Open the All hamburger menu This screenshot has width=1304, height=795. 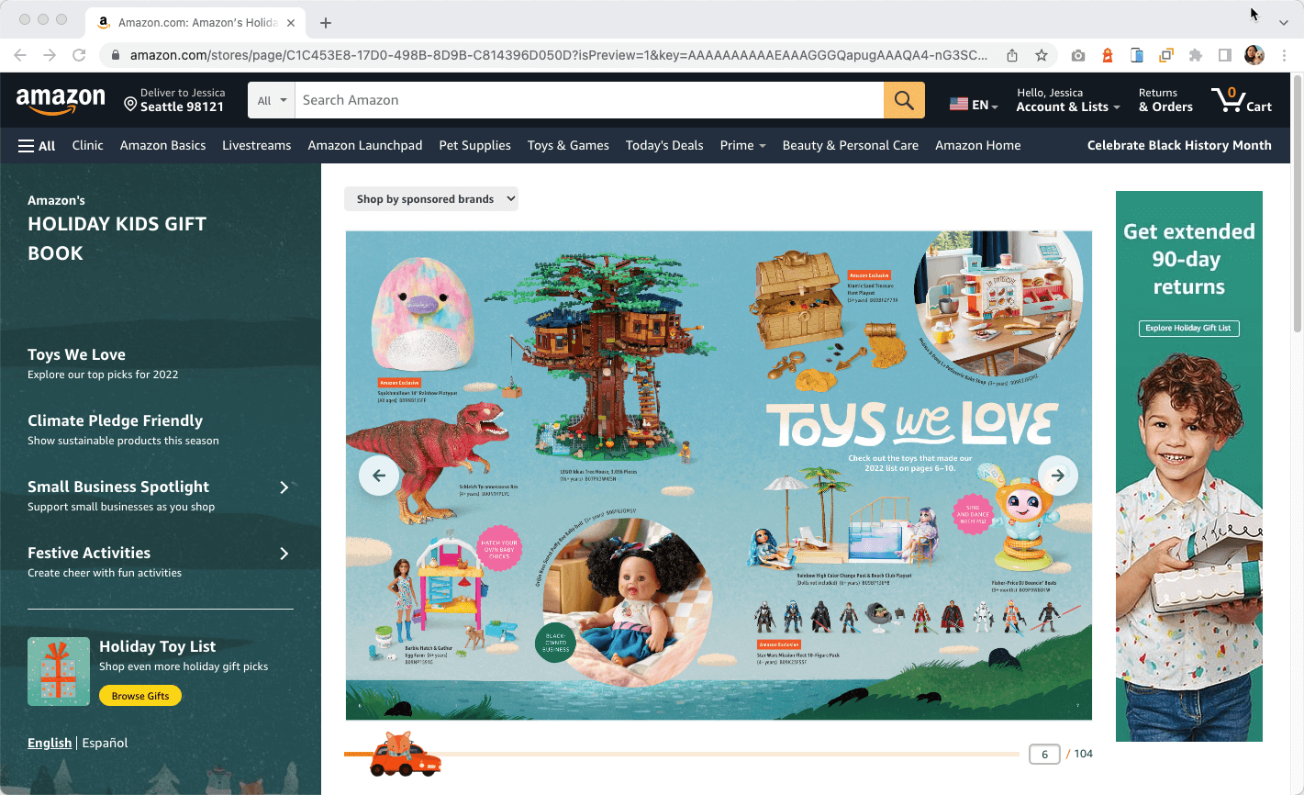click(x=37, y=145)
